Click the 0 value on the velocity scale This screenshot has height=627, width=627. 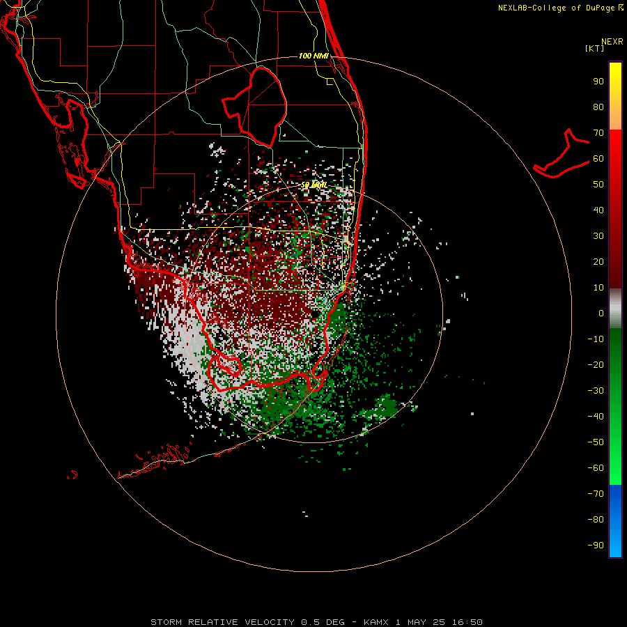pyautogui.click(x=601, y=313)
